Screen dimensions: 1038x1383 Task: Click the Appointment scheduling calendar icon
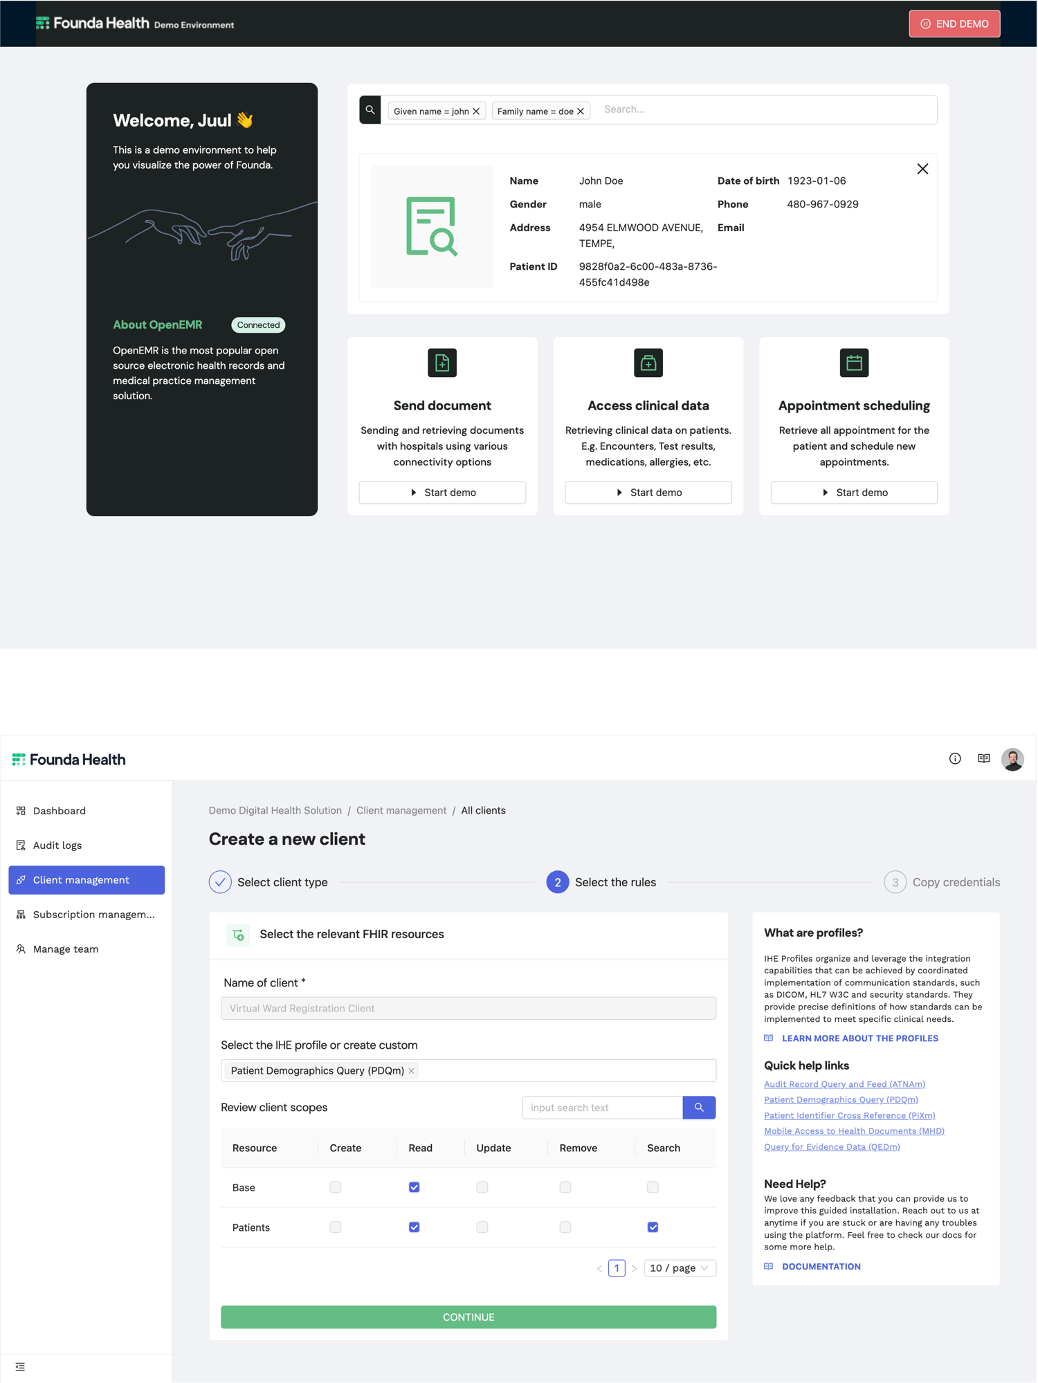[854, 363]
